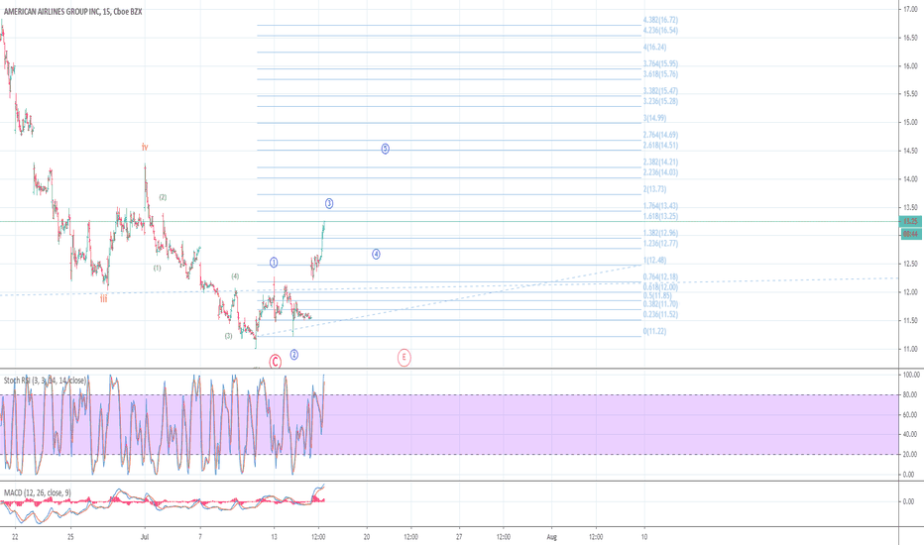The width and height of the screenshot is (924, 545).
Task: Select the orange iii wave label
Action: (x=104, y=298)
